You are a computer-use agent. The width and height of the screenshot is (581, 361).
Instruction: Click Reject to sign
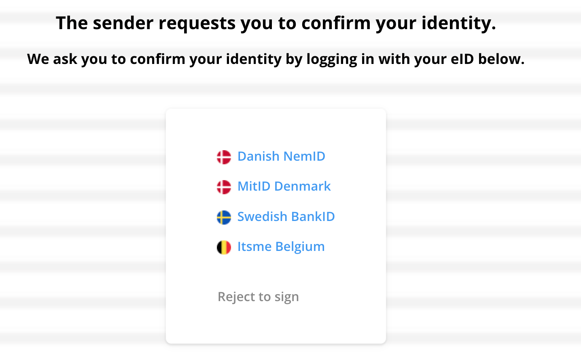point(258,297)
